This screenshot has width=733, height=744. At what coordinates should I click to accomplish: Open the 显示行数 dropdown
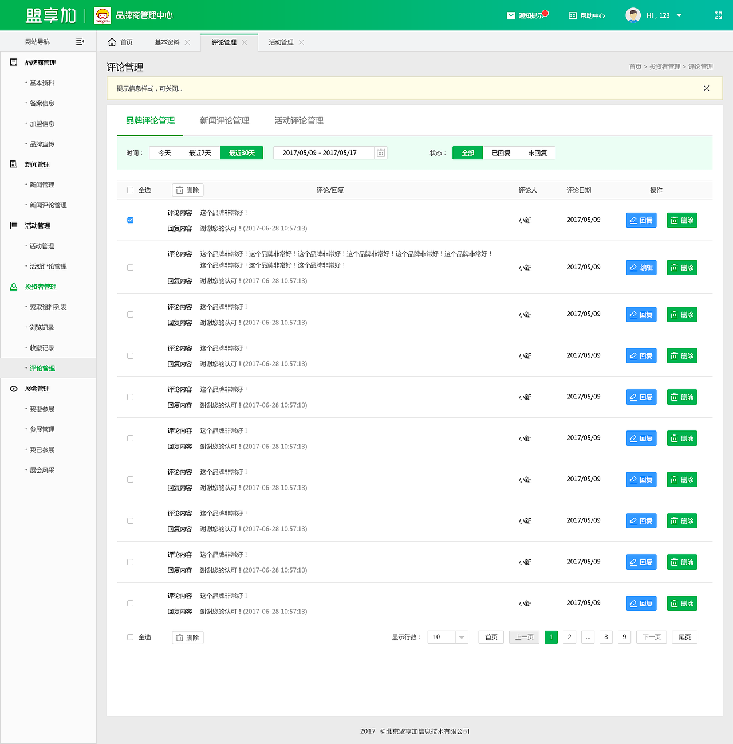tap(448, 637)
